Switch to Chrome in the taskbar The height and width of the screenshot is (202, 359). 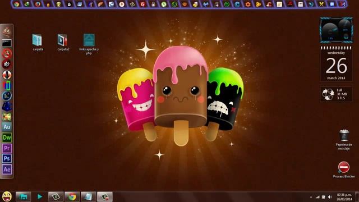tap(72, 196)
